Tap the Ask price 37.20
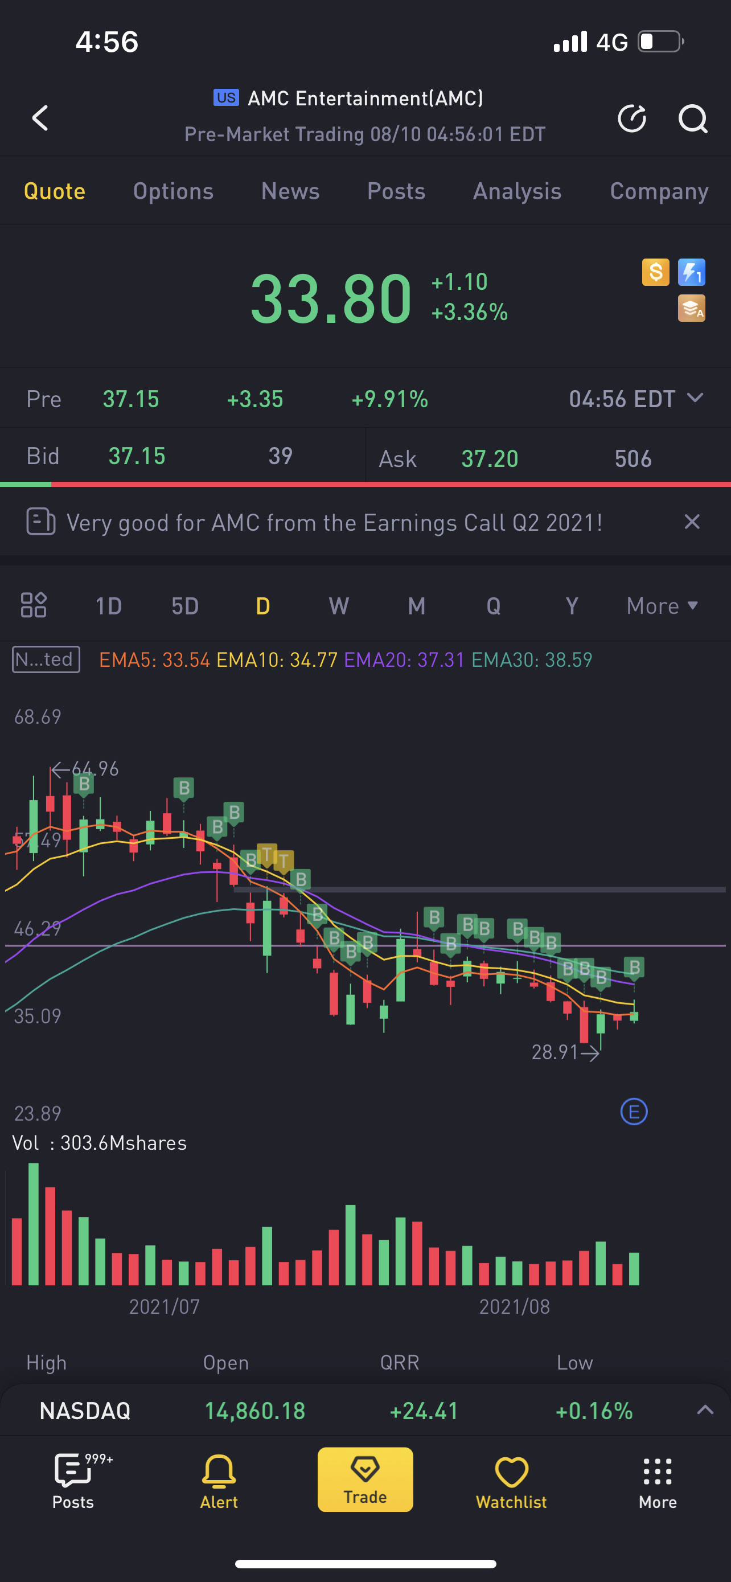The image size is (731, 1582). [x=490, y=459]
